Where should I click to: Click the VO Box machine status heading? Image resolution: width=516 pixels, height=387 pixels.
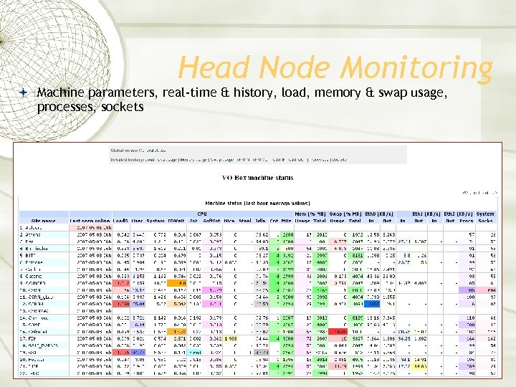(x=258, y=178)
